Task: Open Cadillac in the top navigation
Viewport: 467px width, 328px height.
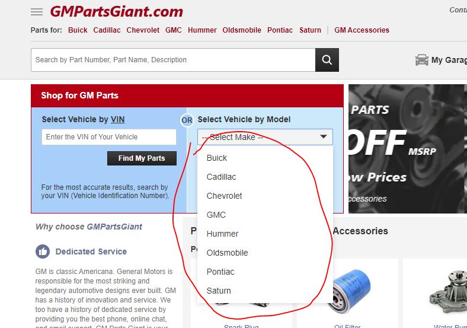Action: [x=107, y=30]
